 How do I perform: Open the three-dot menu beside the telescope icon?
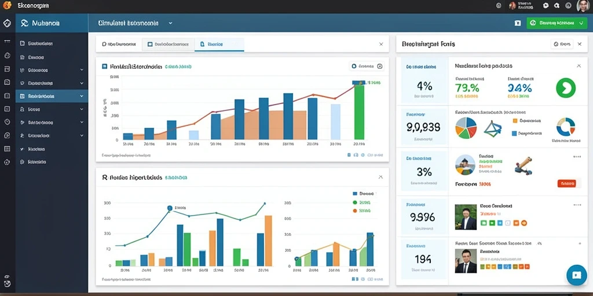click(x=577, y=156)
